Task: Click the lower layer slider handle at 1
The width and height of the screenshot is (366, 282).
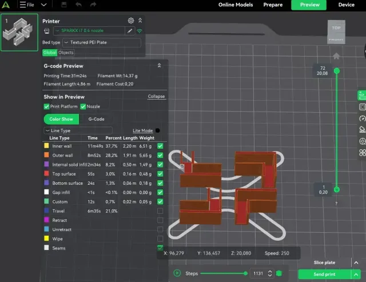Action: (x=337, y=189)
